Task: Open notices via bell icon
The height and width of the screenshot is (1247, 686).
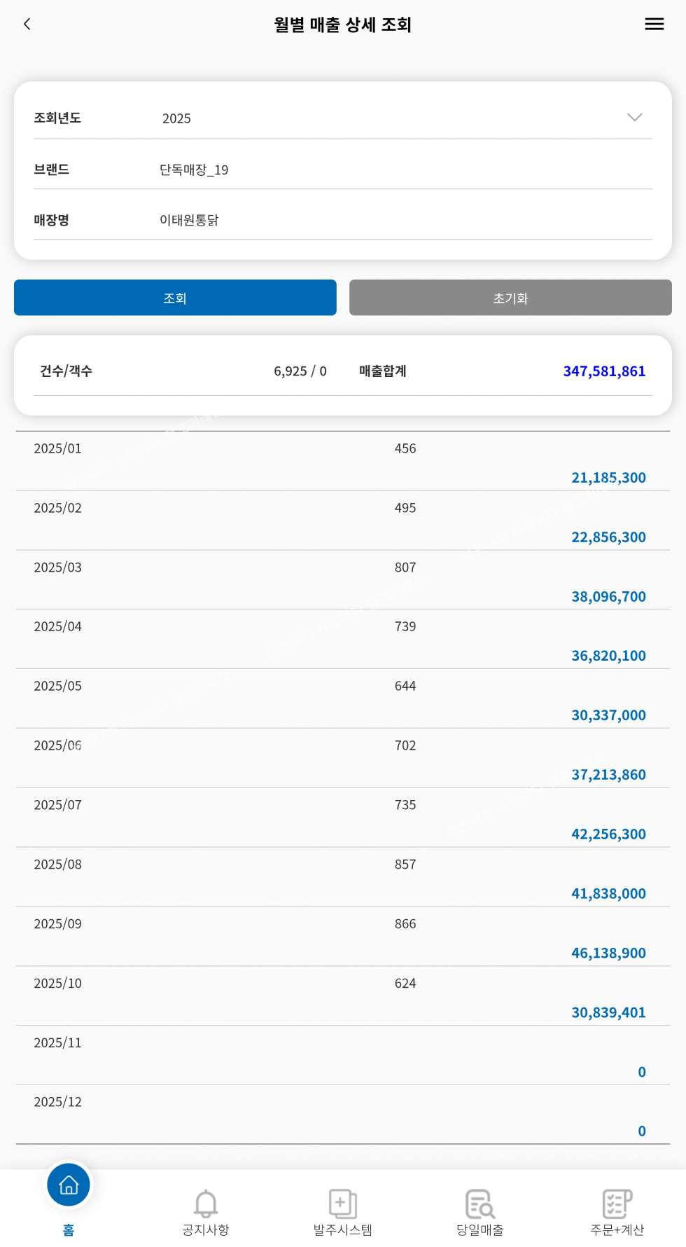Action: pyautogui.click(x=206, y=1204)
